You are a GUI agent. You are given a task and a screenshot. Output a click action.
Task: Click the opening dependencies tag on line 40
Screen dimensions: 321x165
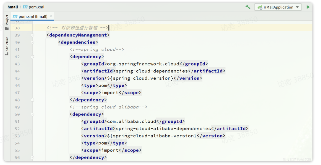[78, 42]
